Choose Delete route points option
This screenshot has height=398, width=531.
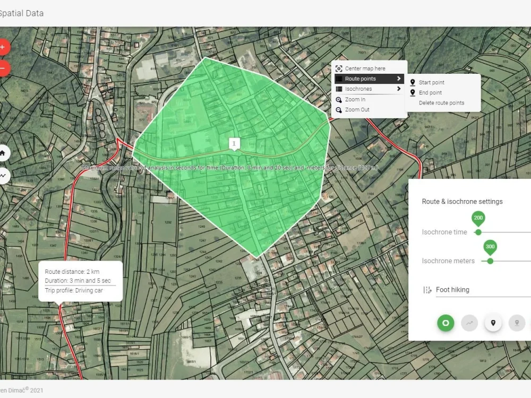443,102
